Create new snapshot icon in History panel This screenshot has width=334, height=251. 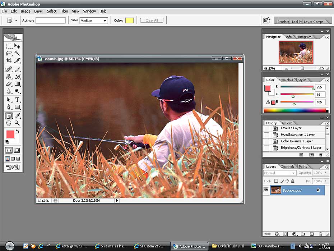[x=311, y=155]
